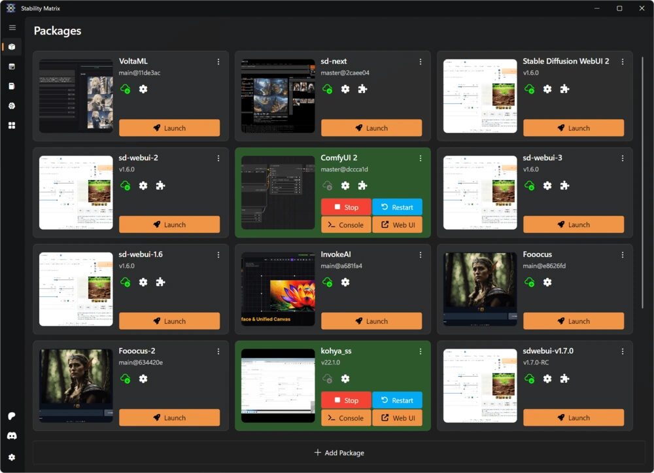Click the InvokeAI preview thumbnail
Viewport: 654px width, 473px height.
tap(278, 289)
